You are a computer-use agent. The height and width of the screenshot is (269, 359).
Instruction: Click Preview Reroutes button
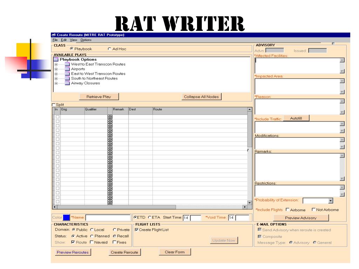pos(73,252)
